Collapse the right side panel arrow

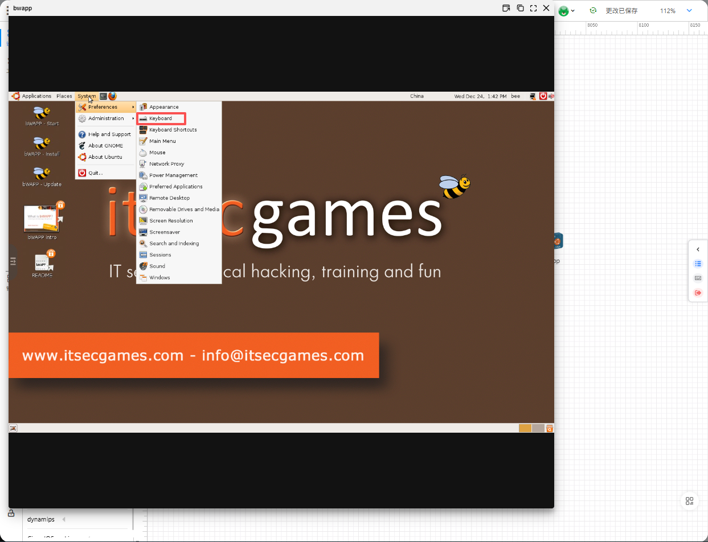pos(698,249)
